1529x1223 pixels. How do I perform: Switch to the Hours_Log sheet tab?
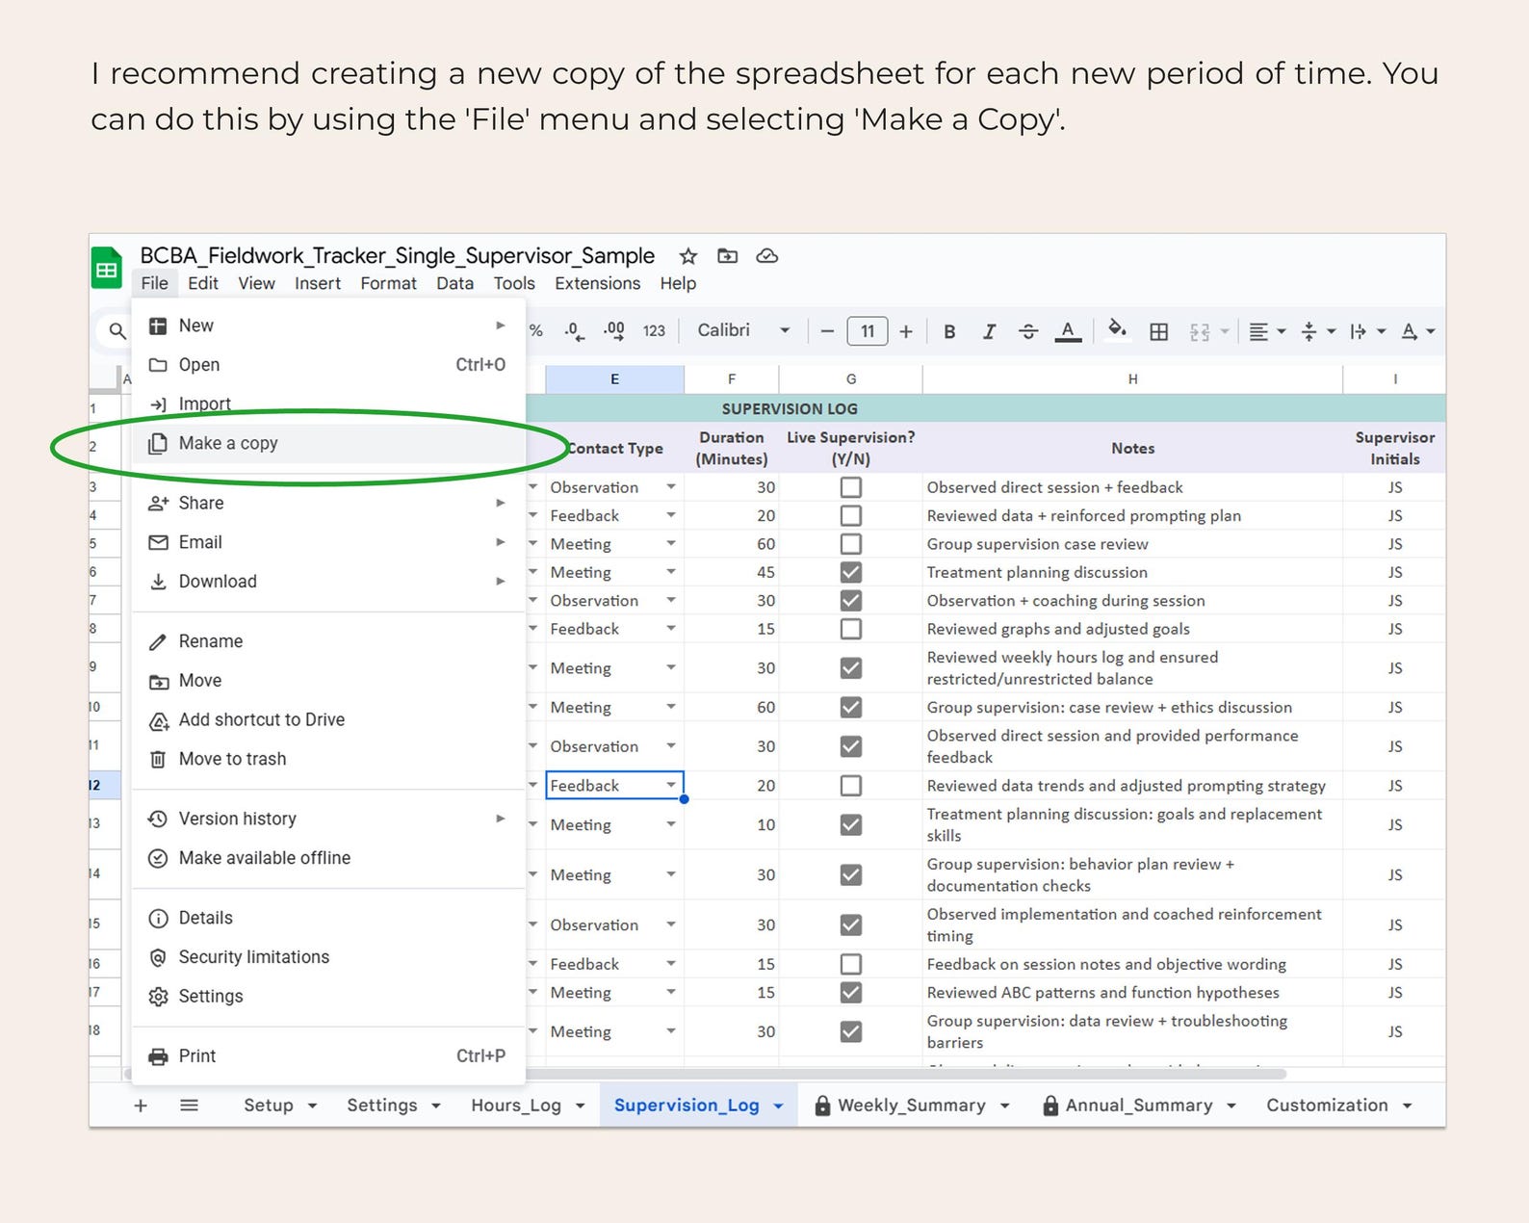point(516,1106)
